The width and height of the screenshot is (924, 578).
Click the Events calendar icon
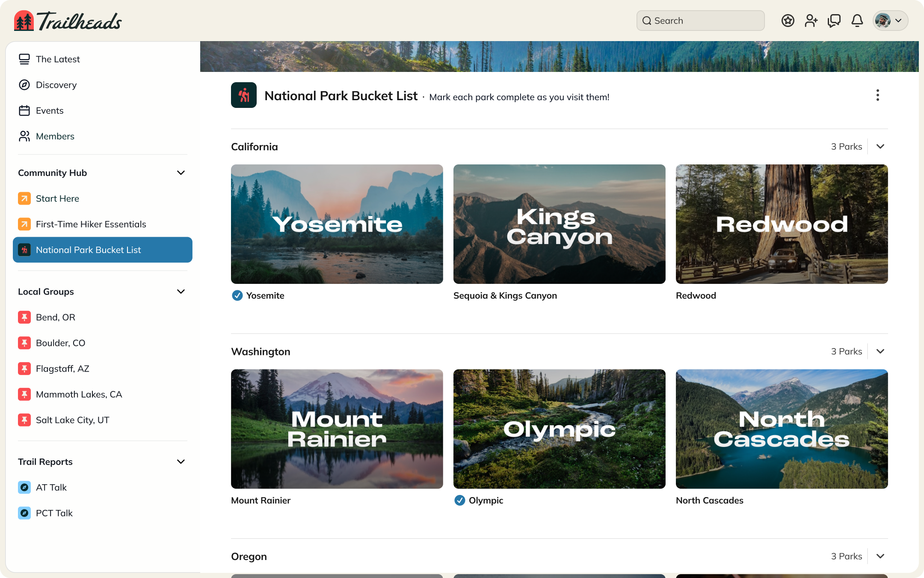(x=24, y=110)
